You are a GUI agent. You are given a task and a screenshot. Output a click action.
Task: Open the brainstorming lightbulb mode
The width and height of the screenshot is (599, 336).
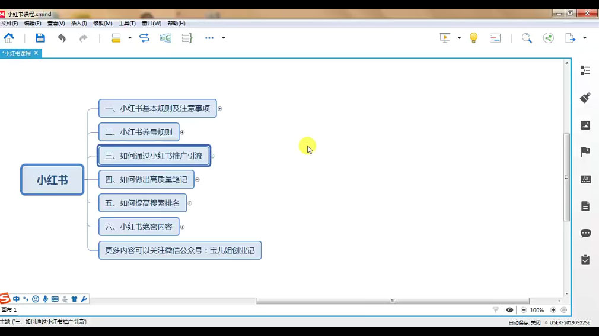(473, 38)
